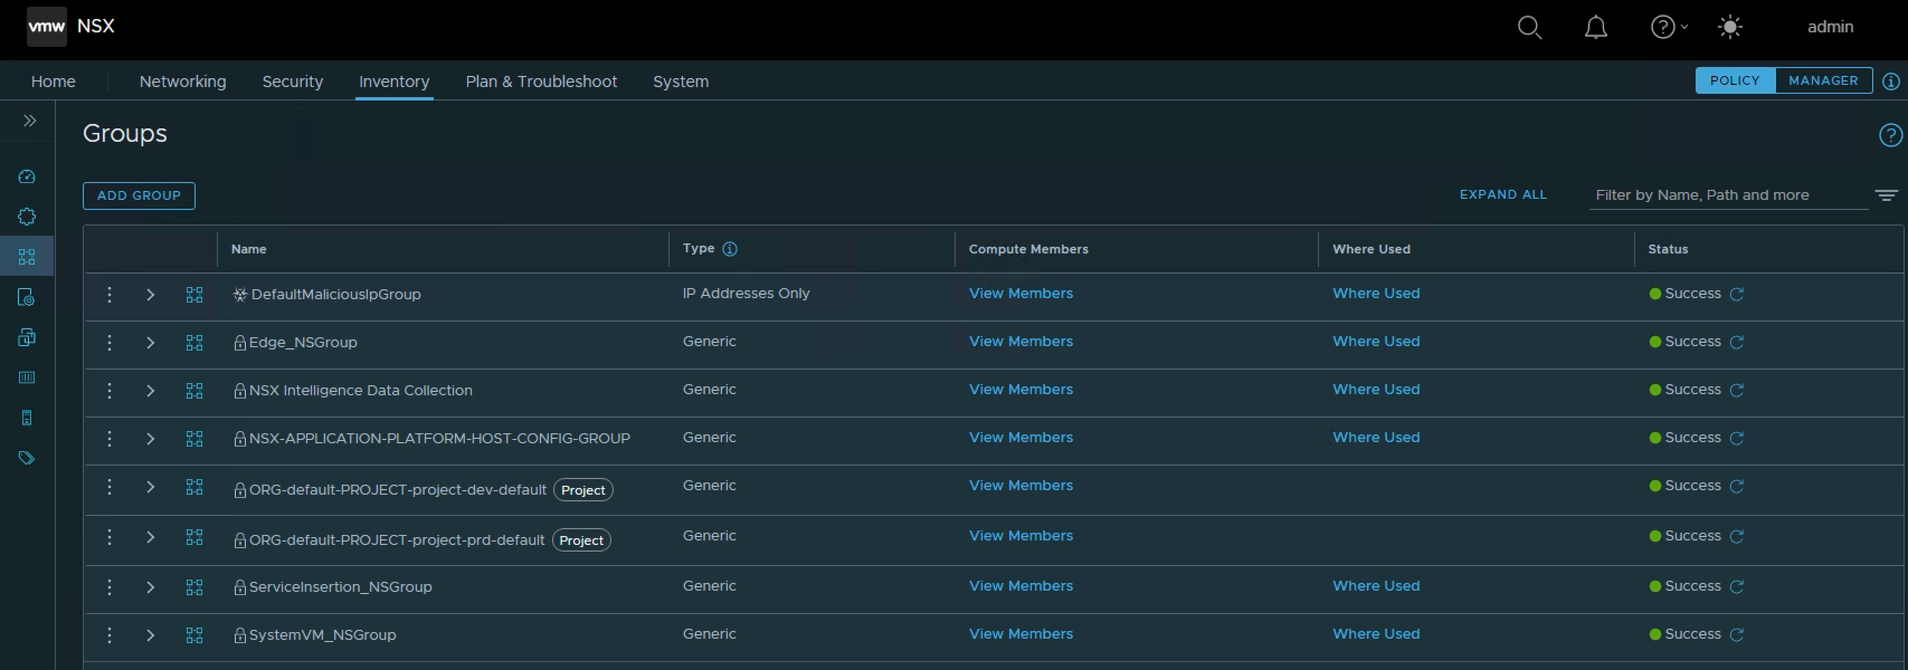Open the Services sidebar icon
Screen dimensions: 1908x670
pyautogui.click(x=27, y=216)
